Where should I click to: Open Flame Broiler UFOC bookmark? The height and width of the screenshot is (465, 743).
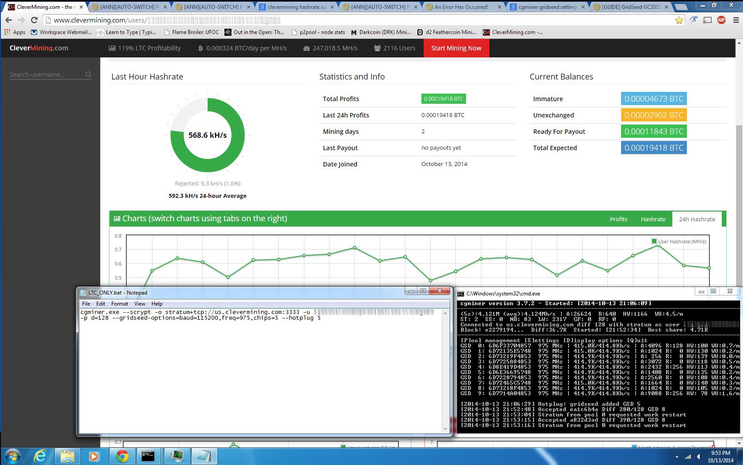(191, 32)
